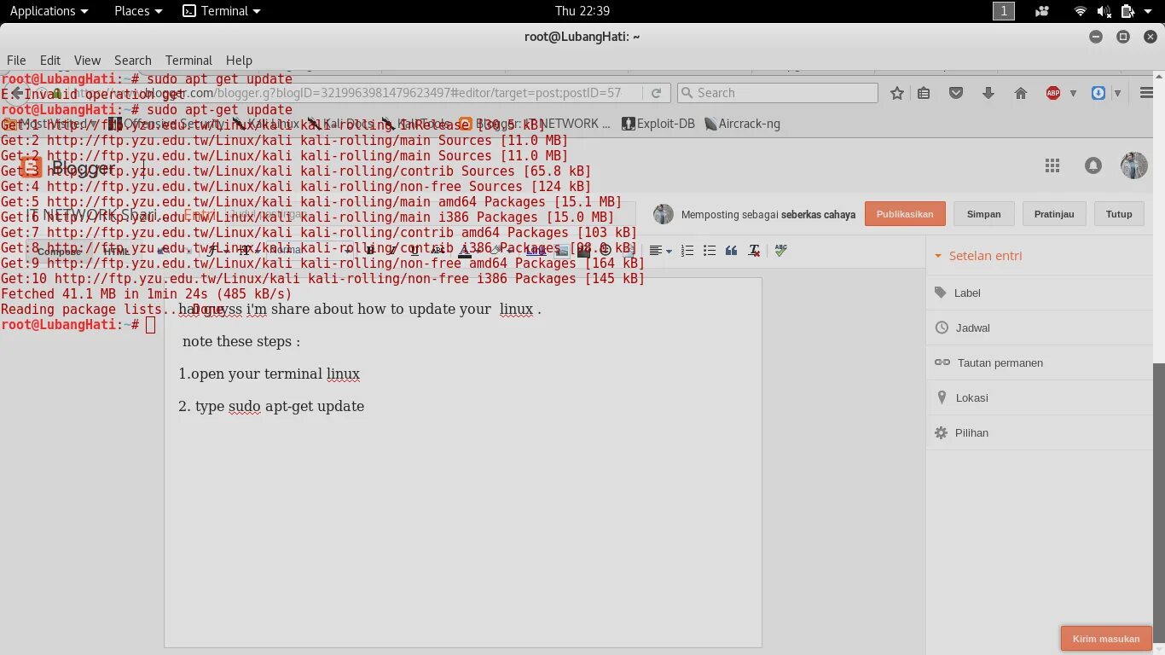Remove formatting icon
This screenshot has height=655, width=1165.
coord(754,251)
